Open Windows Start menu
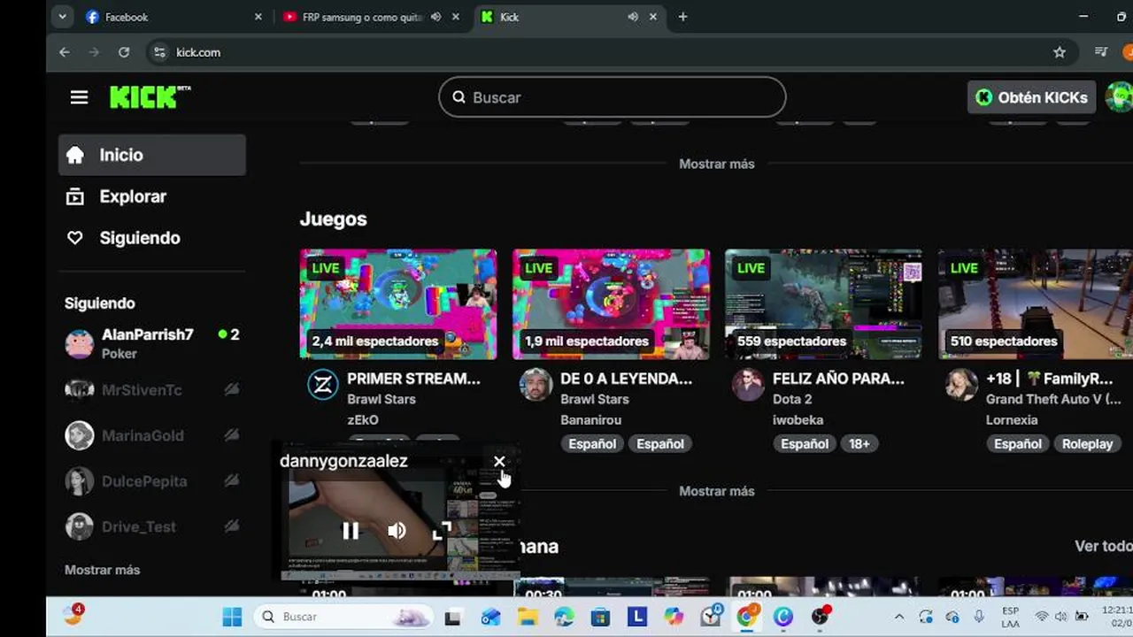 pos(232,617)
